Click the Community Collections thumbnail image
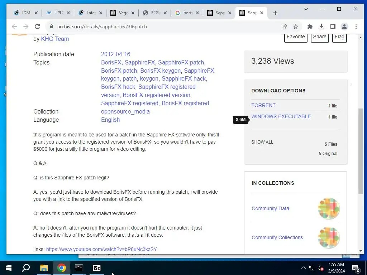 [x=329, y=238]
